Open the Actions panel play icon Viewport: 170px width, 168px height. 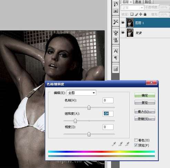coord(116,11)
